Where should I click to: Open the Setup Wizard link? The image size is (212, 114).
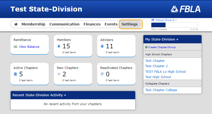coord(166,20)
